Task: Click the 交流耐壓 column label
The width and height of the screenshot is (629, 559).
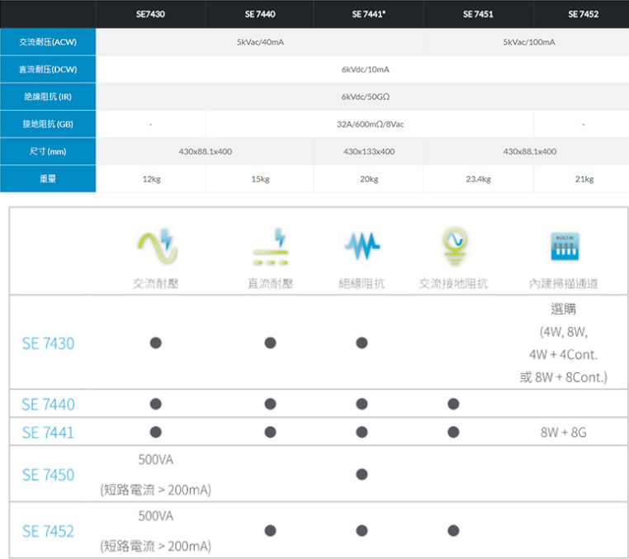Action: coord(156,283)
